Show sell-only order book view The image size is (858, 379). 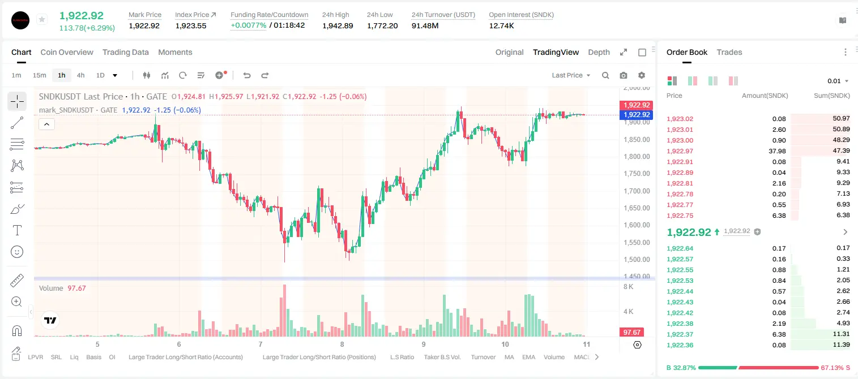click(x=733, y=81)
